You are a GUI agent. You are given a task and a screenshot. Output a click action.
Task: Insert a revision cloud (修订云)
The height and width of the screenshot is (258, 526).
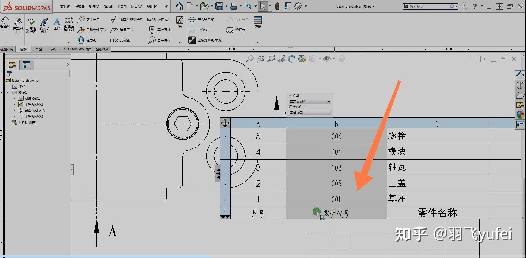236,30
